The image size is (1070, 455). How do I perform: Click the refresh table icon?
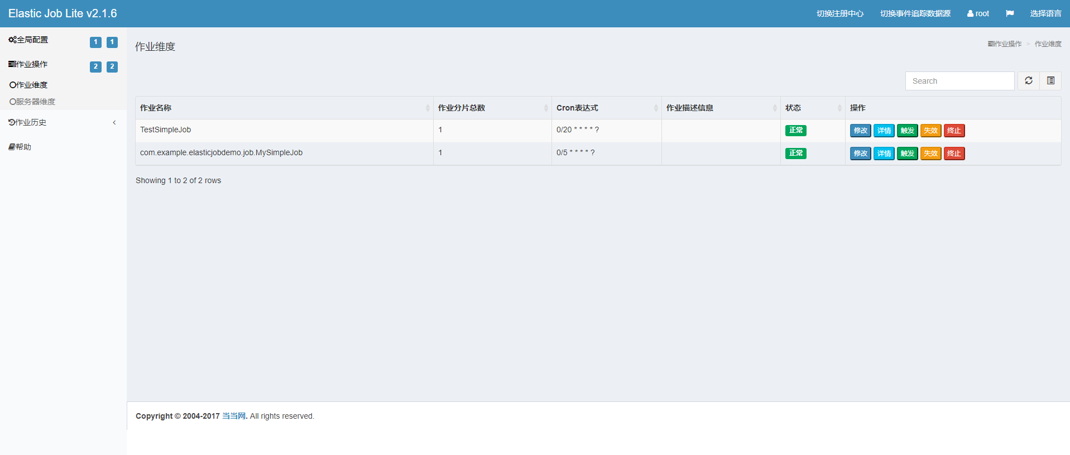pyautogui.click(x=1028, y=81)
